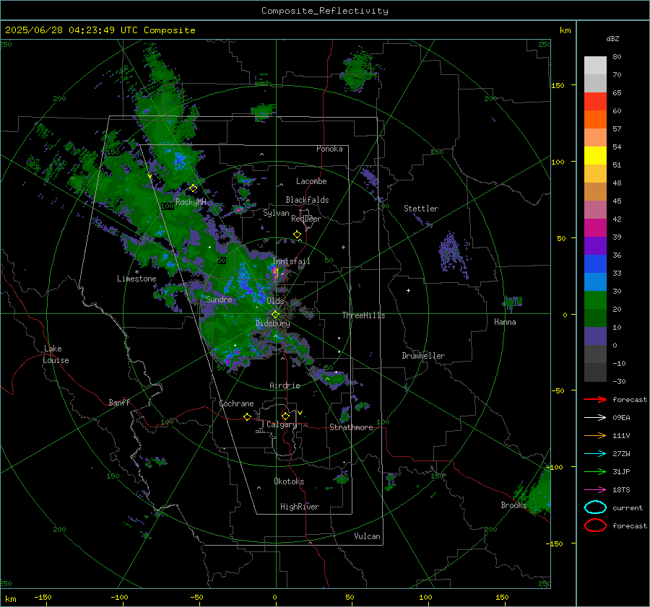The height and width of the screenshot is (607, 650).
Task: Click the ThreeHills town label
Action: (363, 315)
